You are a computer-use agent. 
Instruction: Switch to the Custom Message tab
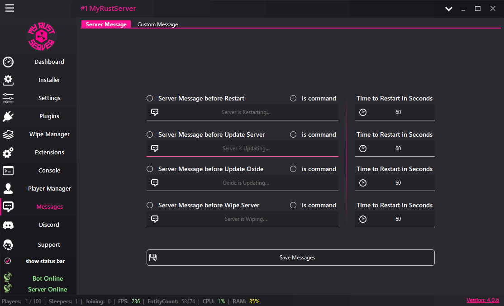pyautogui.click(x=157, y=24)
